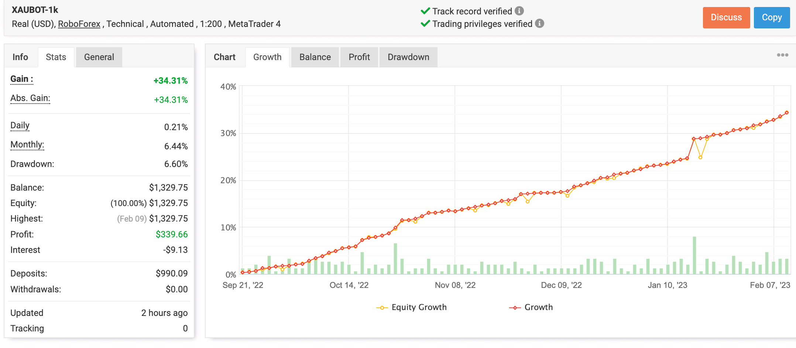Click the underlined Gain label
This screenshot has height=348, width=796.
[20, 79]
